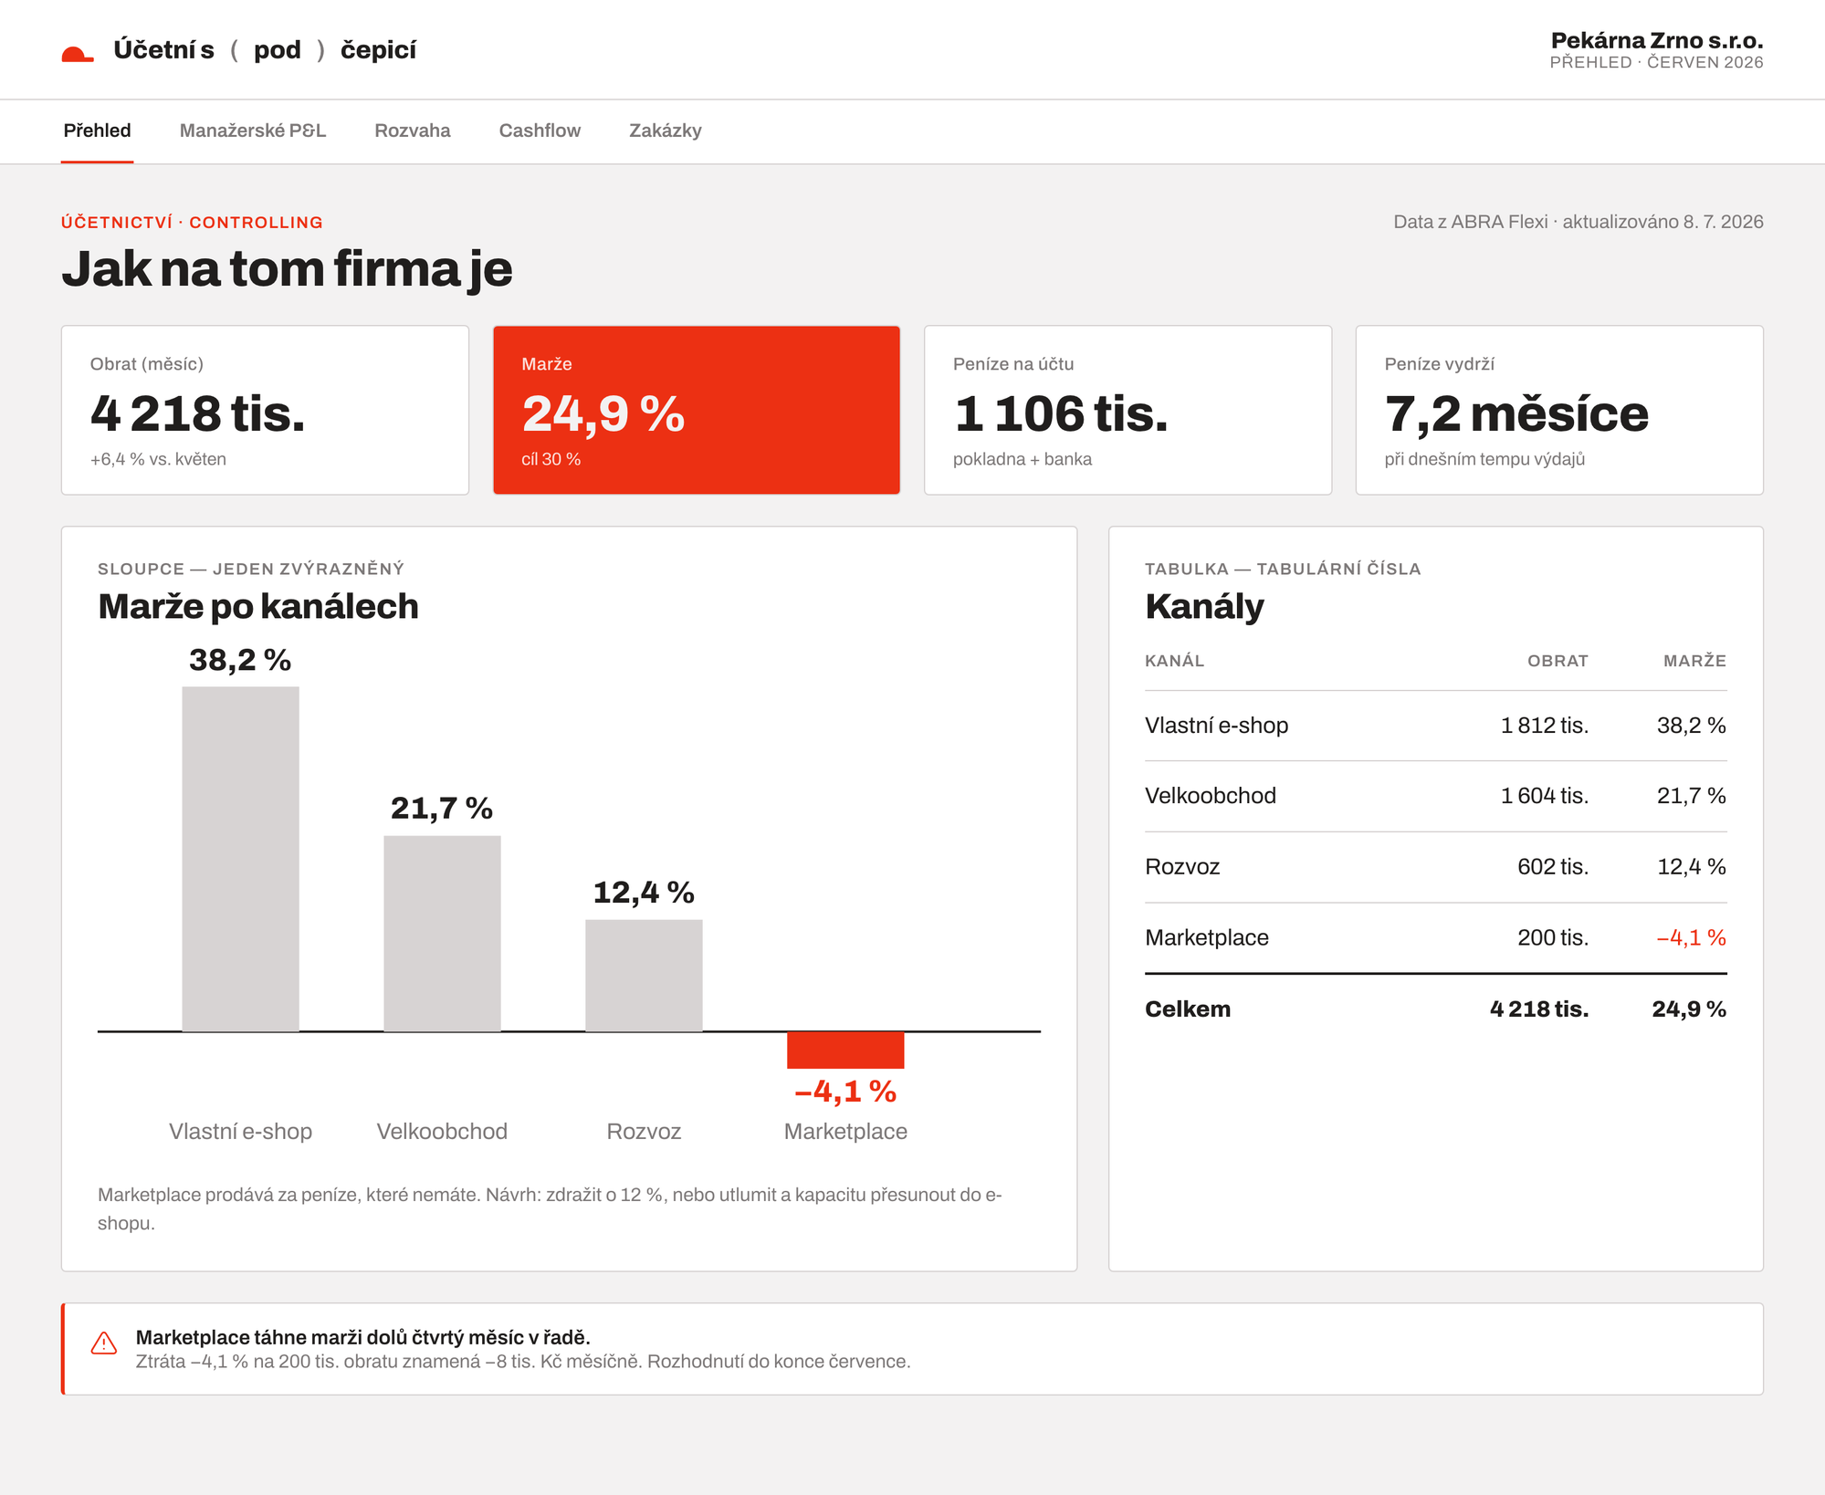Click the red −4,1 % table cell
This screenshot has width=1825, height=1495.
click(x=1692, y=938)
